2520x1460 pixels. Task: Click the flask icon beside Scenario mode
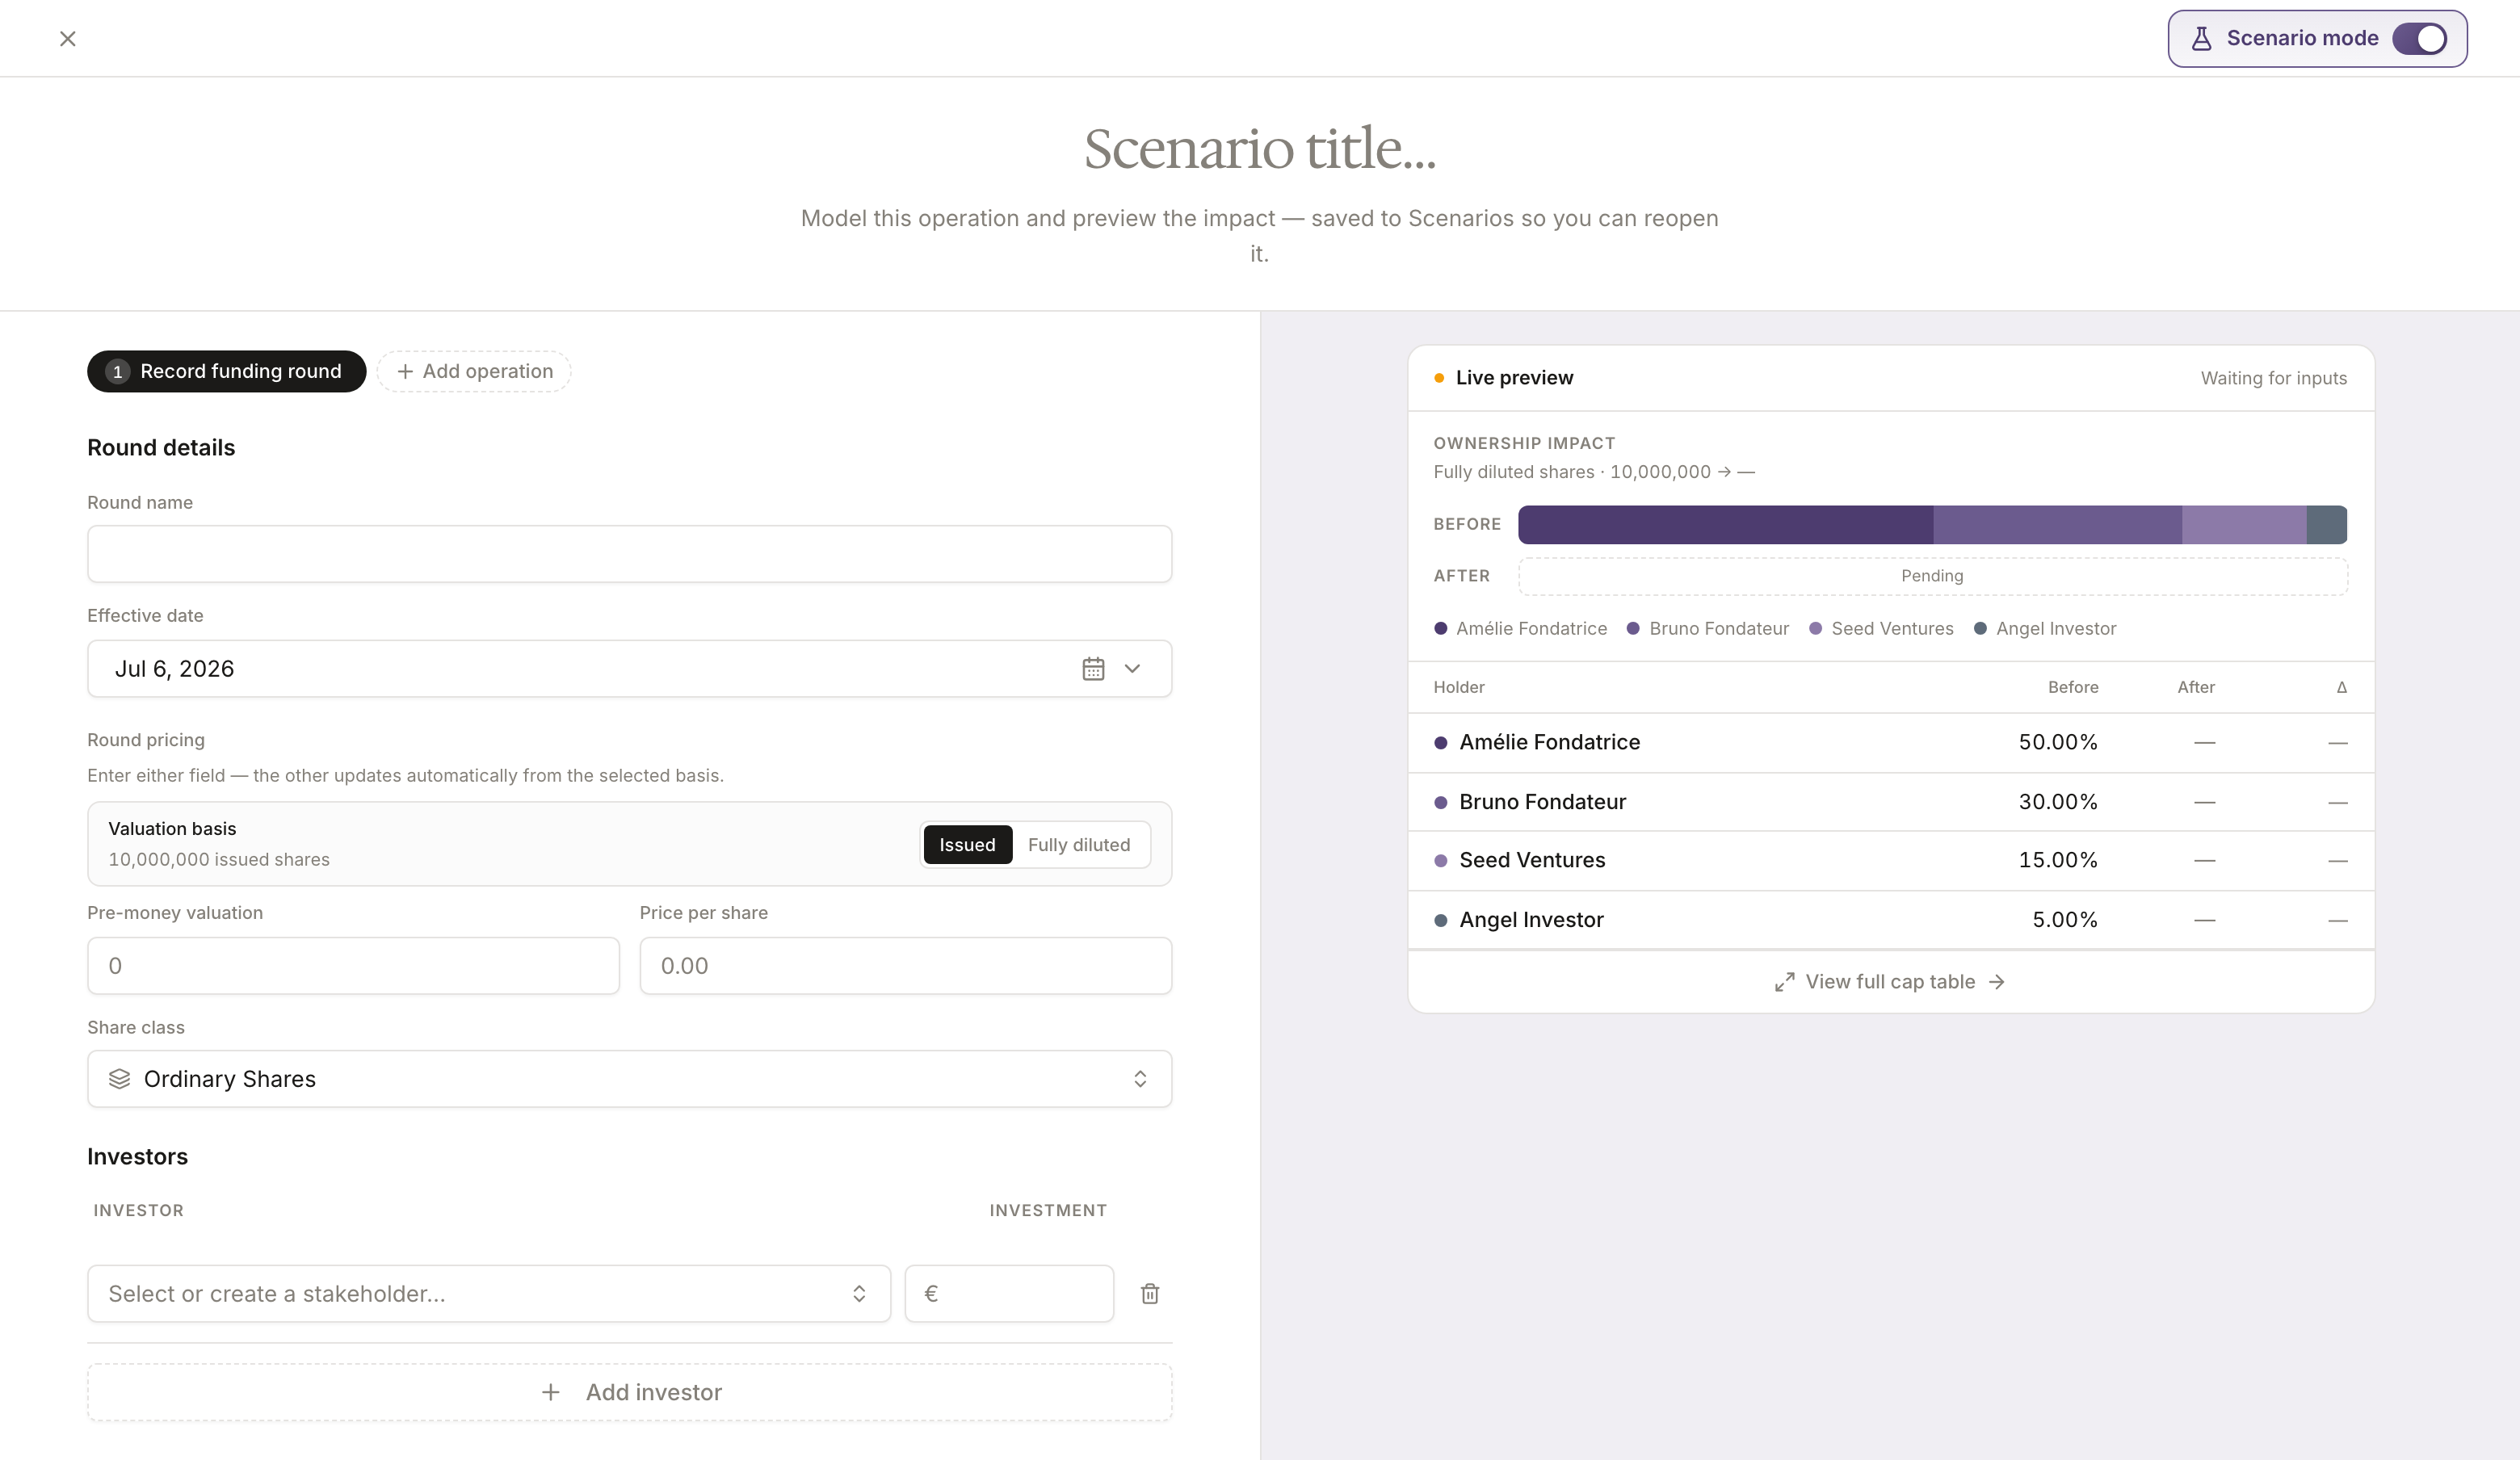click(x=2201, y=39)
